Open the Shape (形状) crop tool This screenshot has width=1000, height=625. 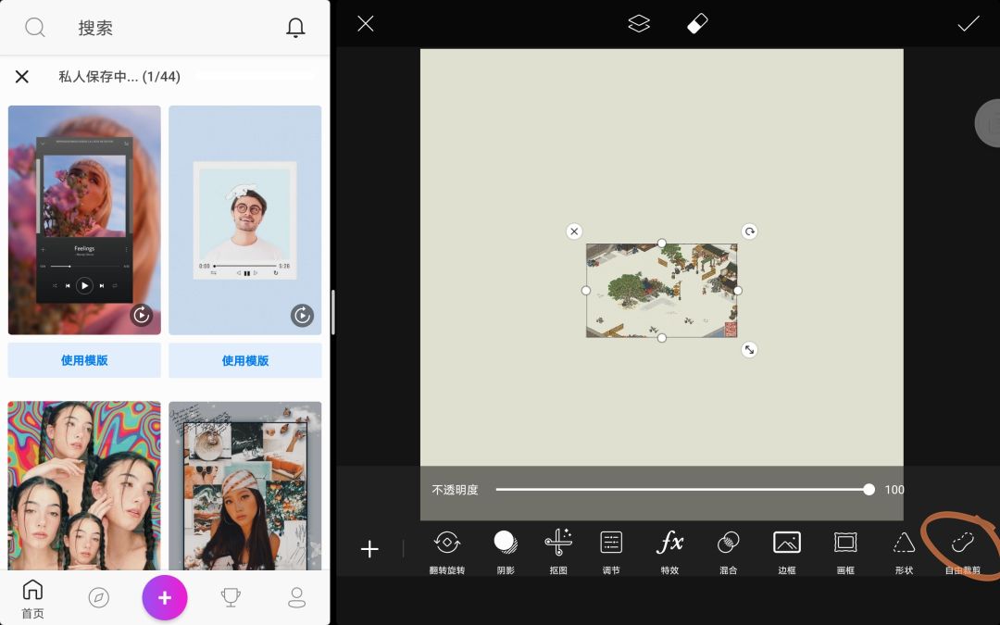[904, 549]
